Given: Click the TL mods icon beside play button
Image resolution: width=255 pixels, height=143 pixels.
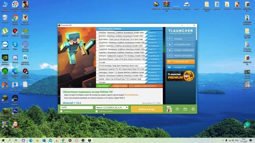Looking at the screenshot, I should click(x=169, y=109).
